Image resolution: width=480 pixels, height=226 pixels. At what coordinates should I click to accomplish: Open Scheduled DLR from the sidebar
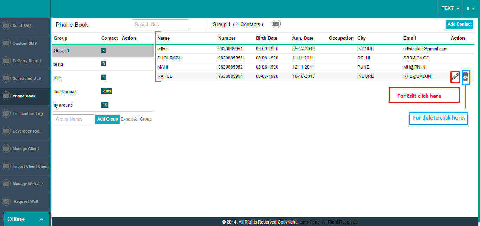pyautogui.click(x=27, y=78)
